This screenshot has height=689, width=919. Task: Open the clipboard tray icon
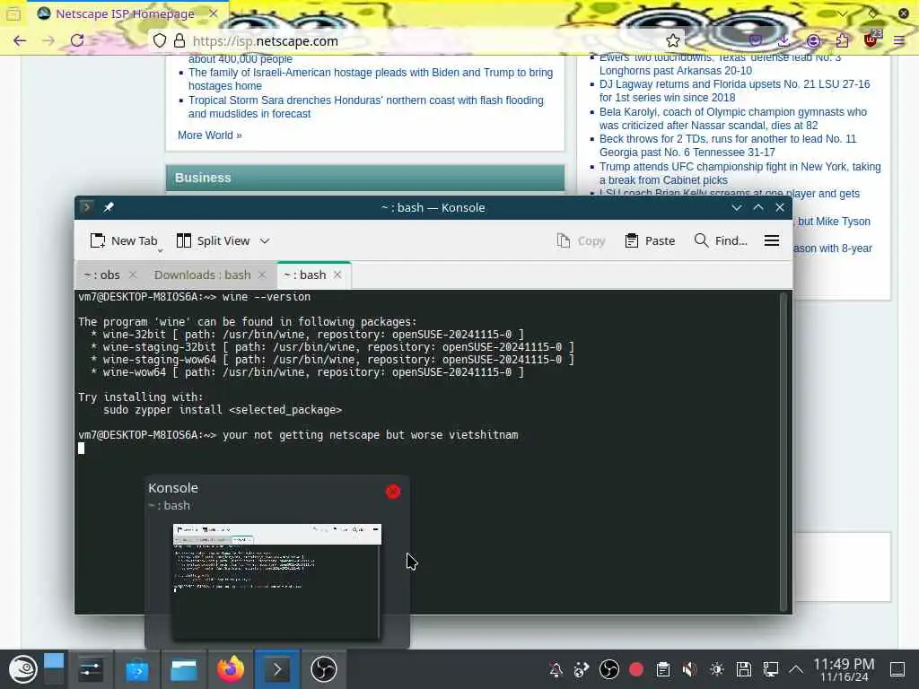663,669
